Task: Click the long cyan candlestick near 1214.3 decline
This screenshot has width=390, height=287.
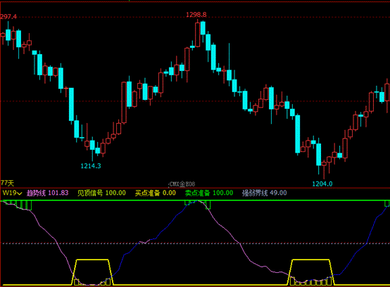Action: [71, 104]
